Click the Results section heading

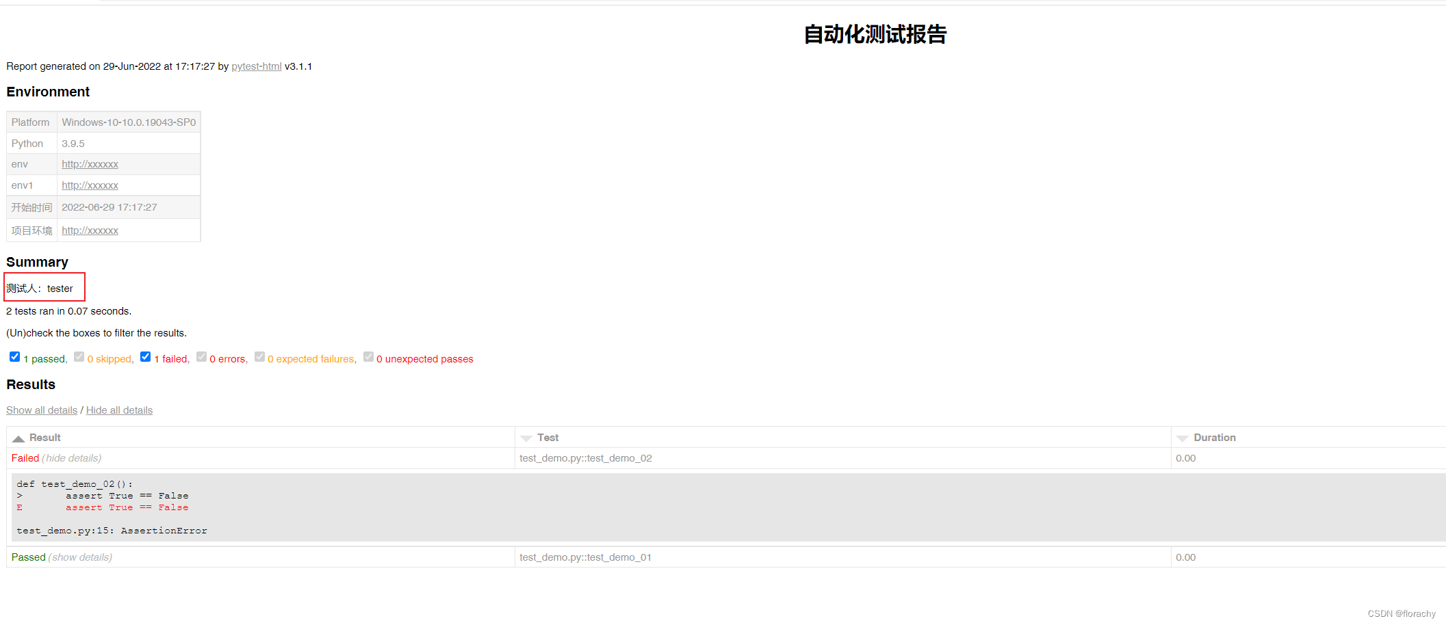[31, 384]
